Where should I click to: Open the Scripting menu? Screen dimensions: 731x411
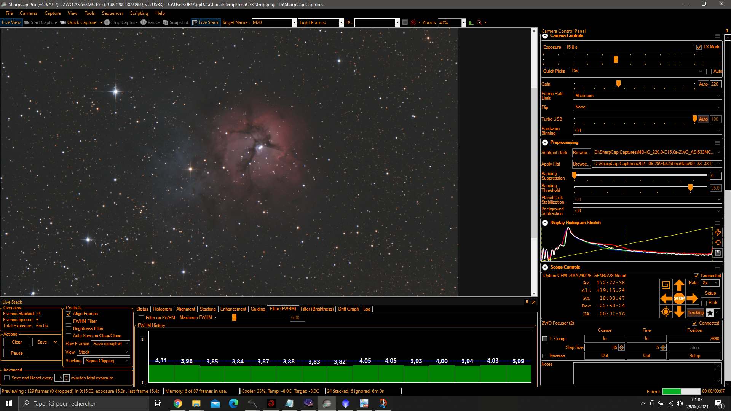click(x=139, y=13)
